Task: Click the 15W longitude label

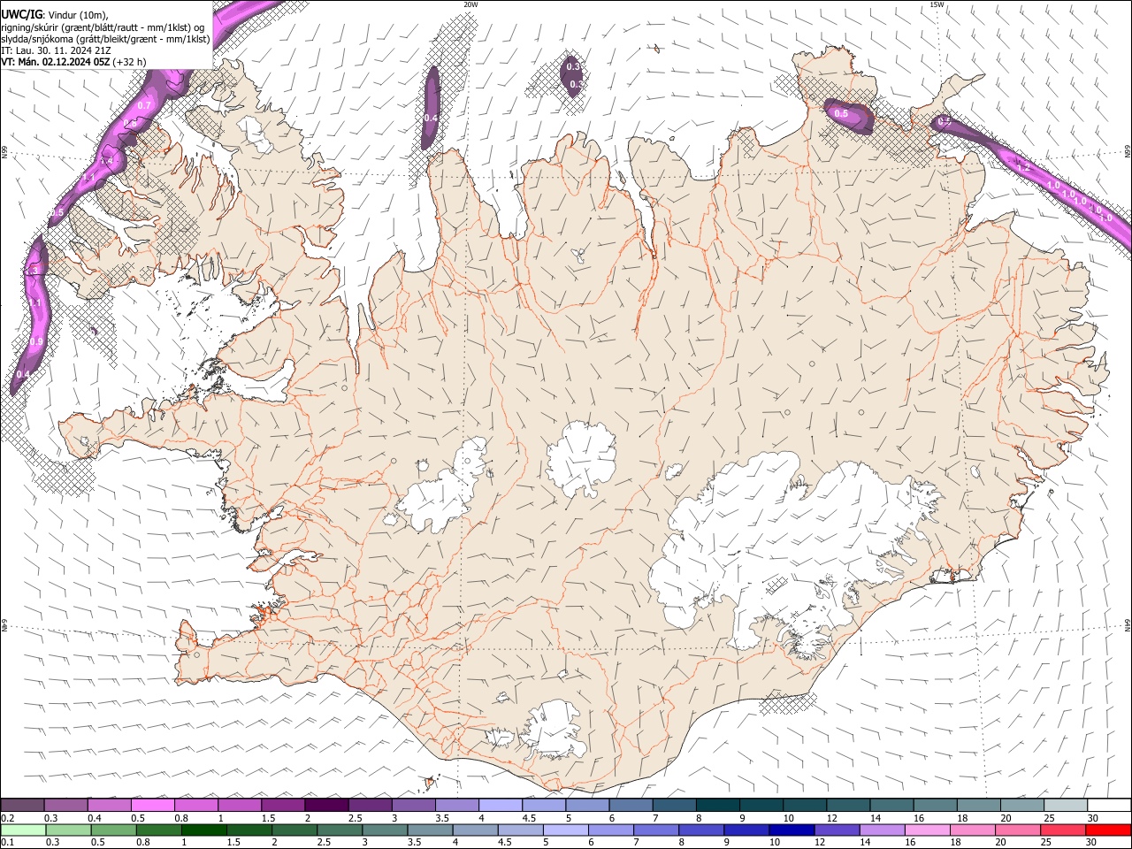Action: click(937, 4)
